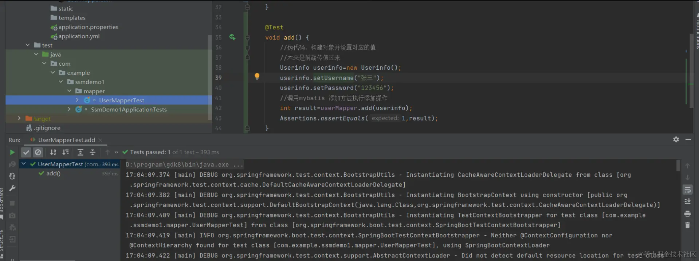
Task: Click the Tests passed status text
Action: click(x=174, y=152)
